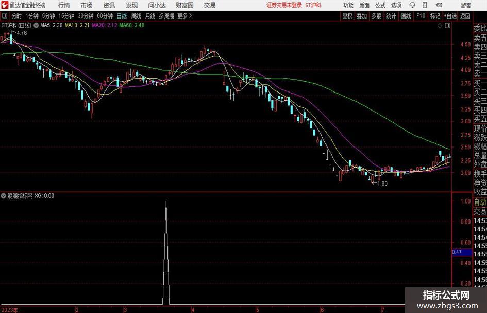Click the 返回 back button

coord(465,16)
